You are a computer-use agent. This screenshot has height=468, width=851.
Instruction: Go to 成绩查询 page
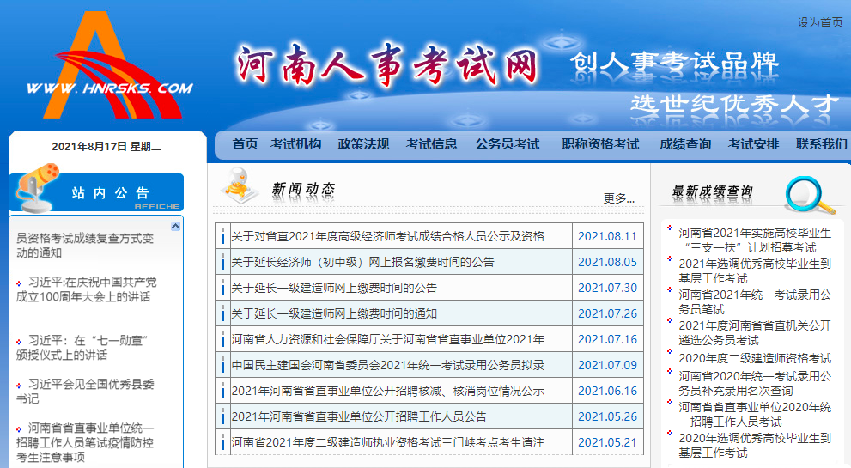[x=685, y=144]
